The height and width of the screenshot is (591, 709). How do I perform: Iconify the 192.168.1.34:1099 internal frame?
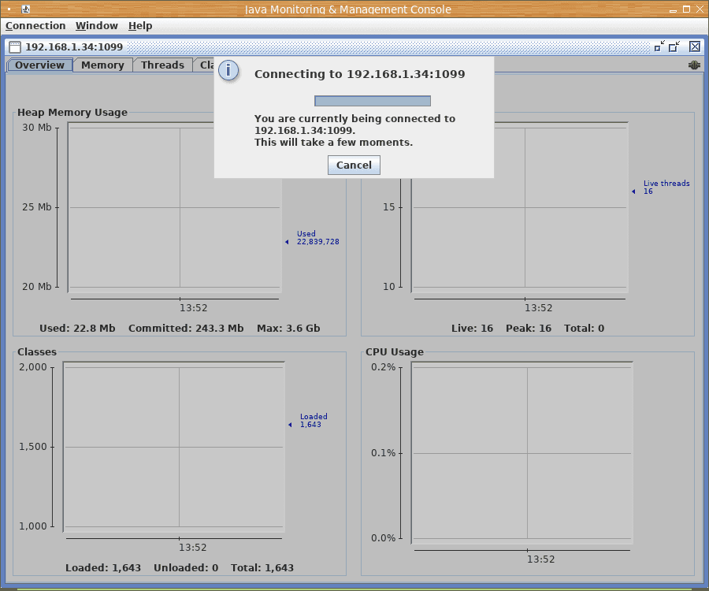point(659,46)
